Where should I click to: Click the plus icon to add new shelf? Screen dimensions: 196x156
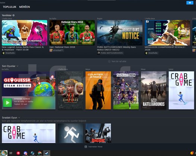109,61
